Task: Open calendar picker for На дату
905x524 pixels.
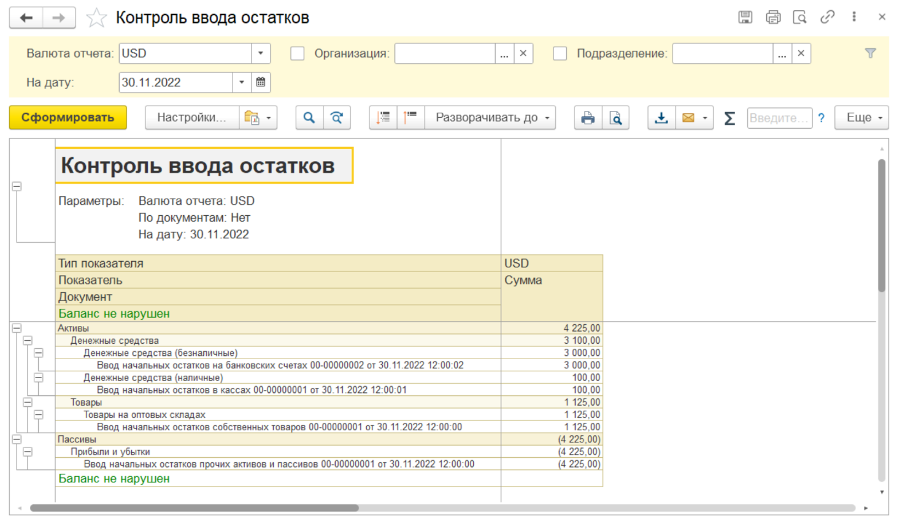Action: click(261, 82)
